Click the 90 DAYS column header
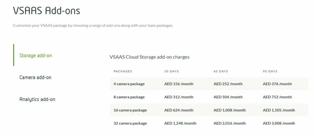The image size is (314, 138). point(270,71)
